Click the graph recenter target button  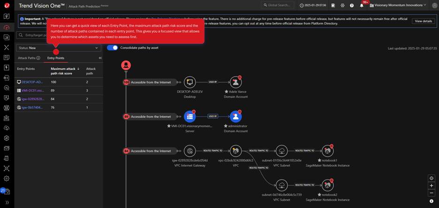point(431,178)
